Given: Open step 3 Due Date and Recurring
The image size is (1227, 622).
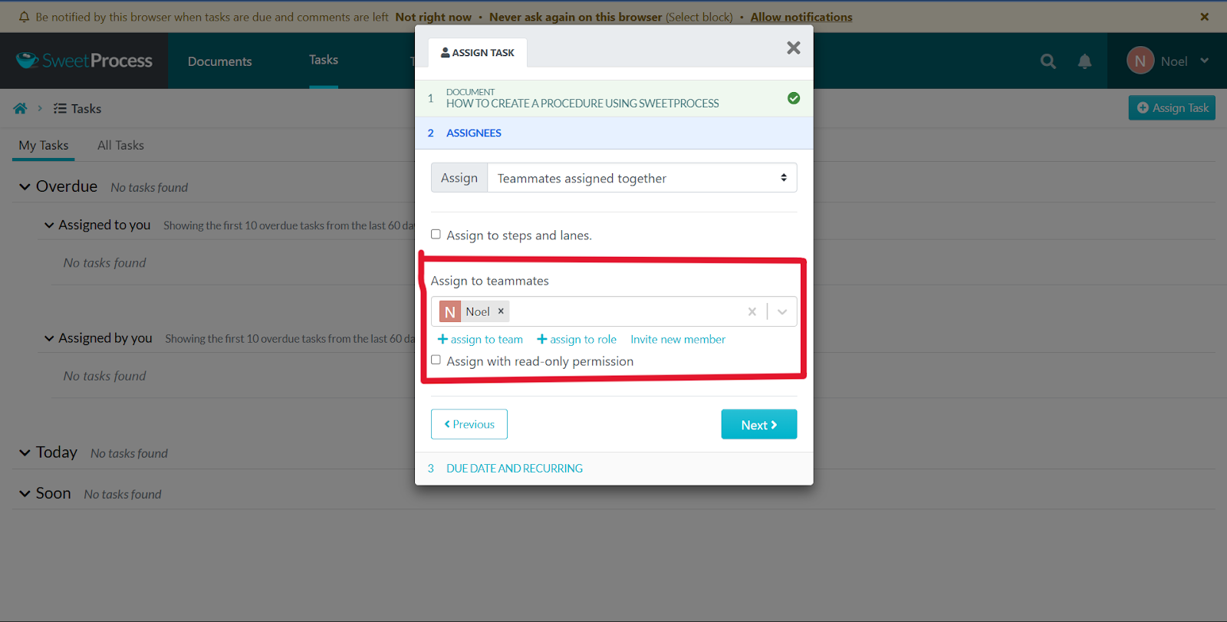Looking at the screenshot, I should [x=613, y=468].
